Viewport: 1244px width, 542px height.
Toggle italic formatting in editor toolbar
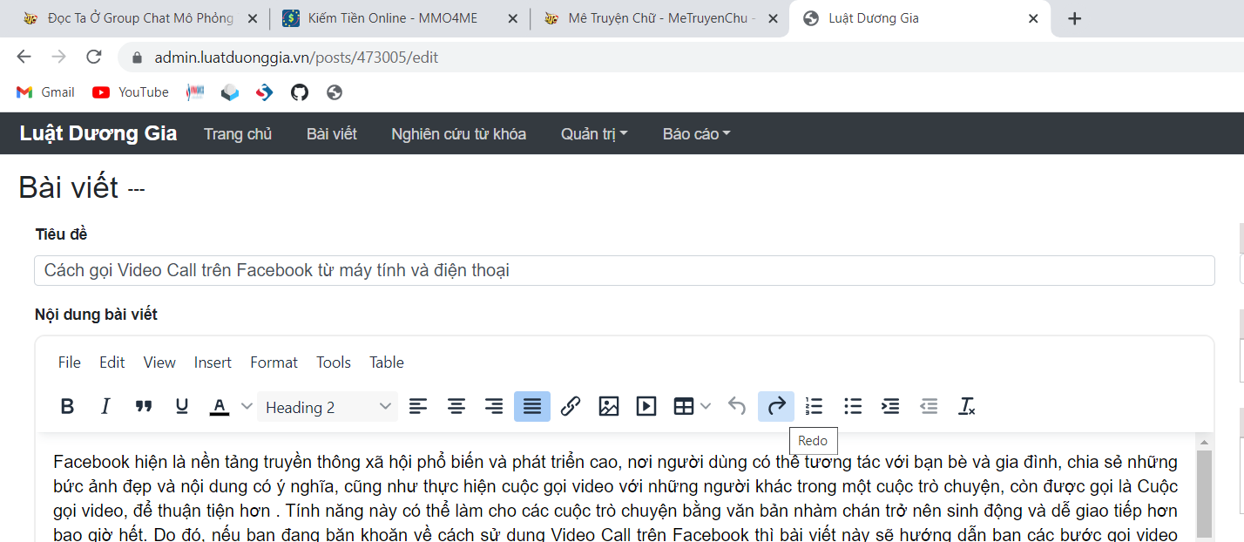(105, 406)
